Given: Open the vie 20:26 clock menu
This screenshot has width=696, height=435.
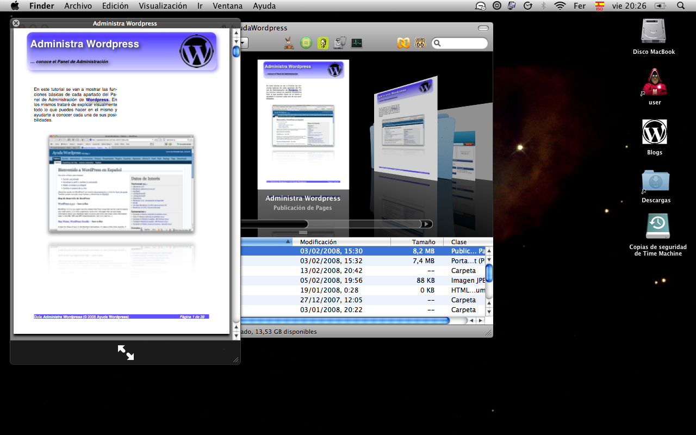Looking at the screenshot, I should [629, 6].
